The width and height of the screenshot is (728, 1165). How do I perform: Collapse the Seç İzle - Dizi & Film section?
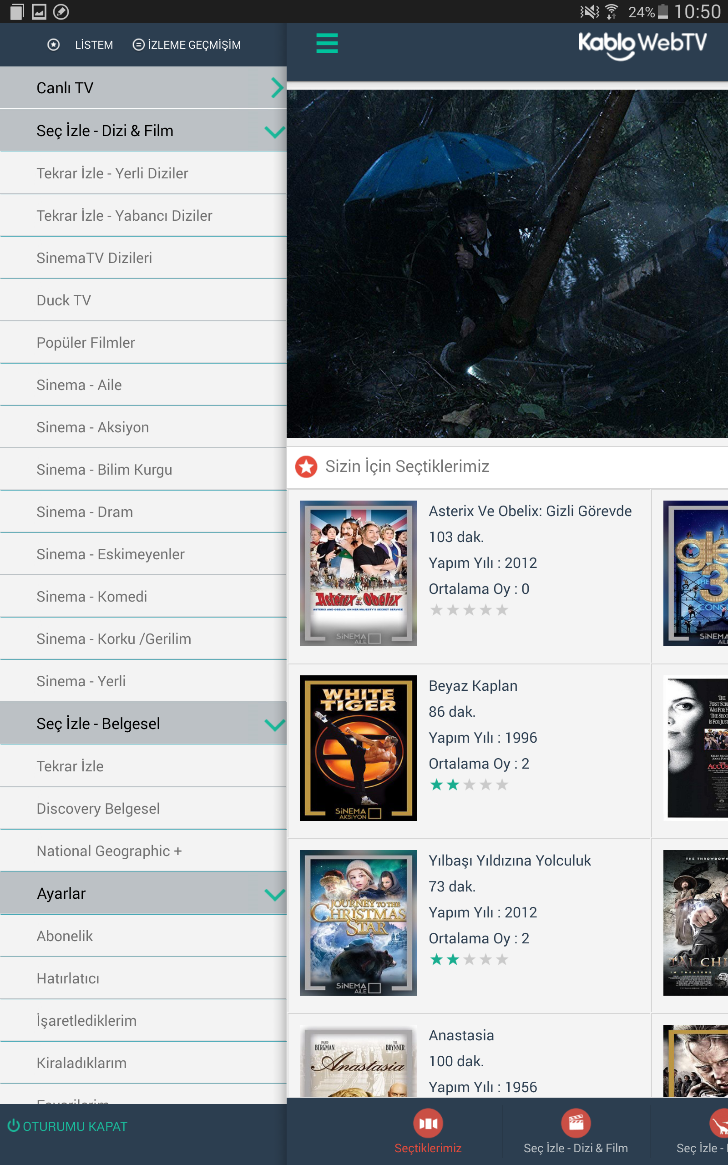point(275,132)
